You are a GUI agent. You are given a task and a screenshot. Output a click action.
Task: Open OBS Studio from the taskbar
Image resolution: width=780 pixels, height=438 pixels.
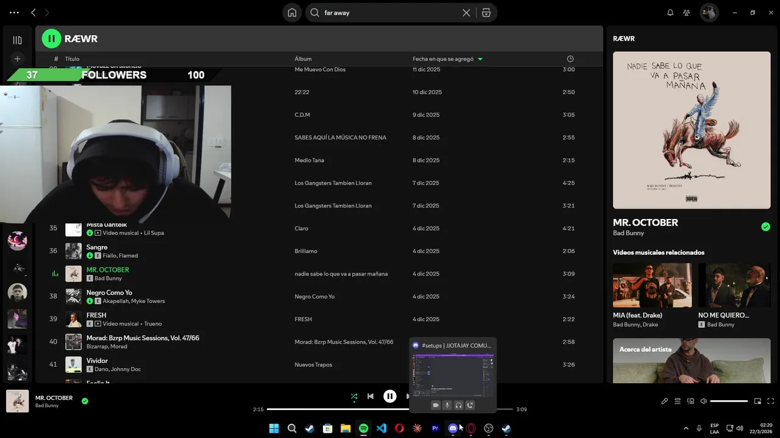point(488,428)
